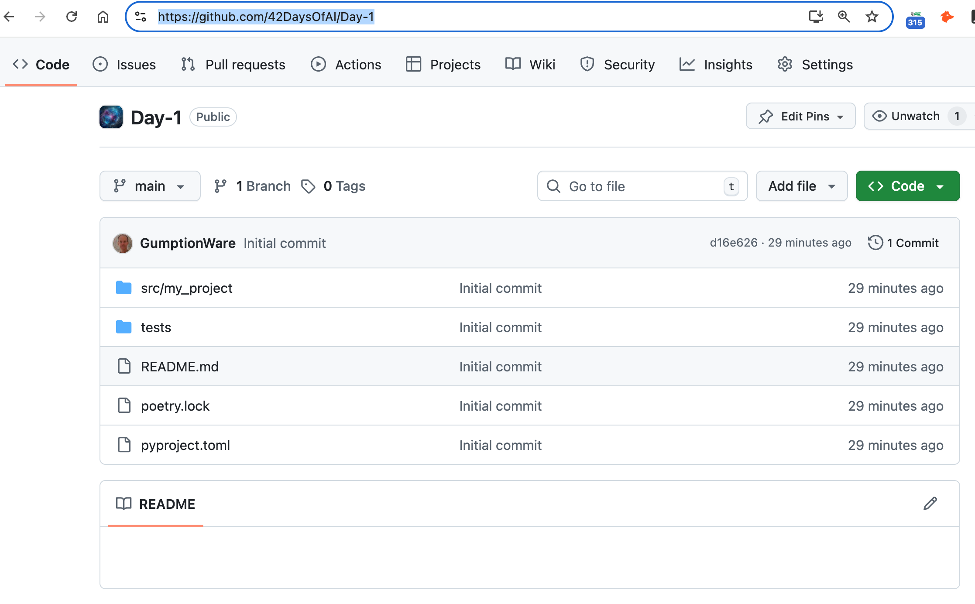Expand the Add file dropdown
Screen dimensions: 975x604
tap(802, 186)
